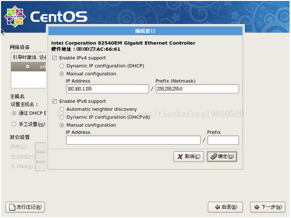Proceed with 下一步(N) button
Viewport: 291px width, 218px height.
[267, 207]
